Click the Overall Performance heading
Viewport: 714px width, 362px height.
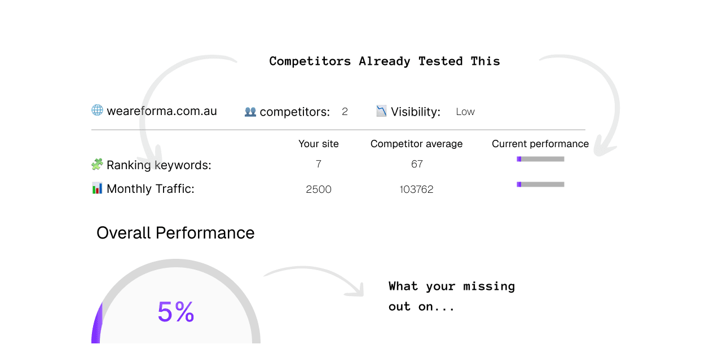coord(175,233)
